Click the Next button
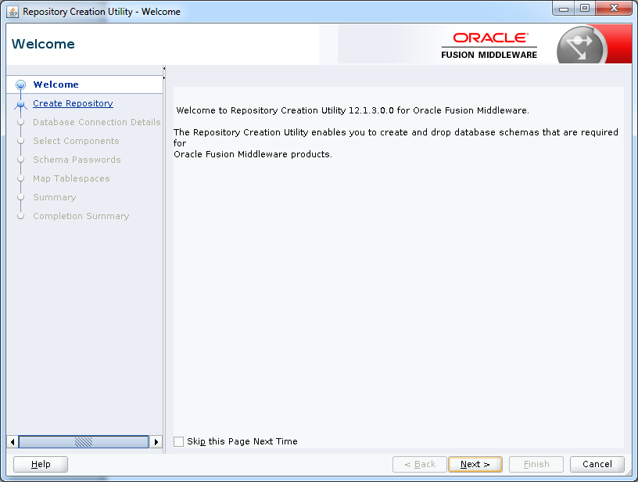638x482 pixels. 475,464
